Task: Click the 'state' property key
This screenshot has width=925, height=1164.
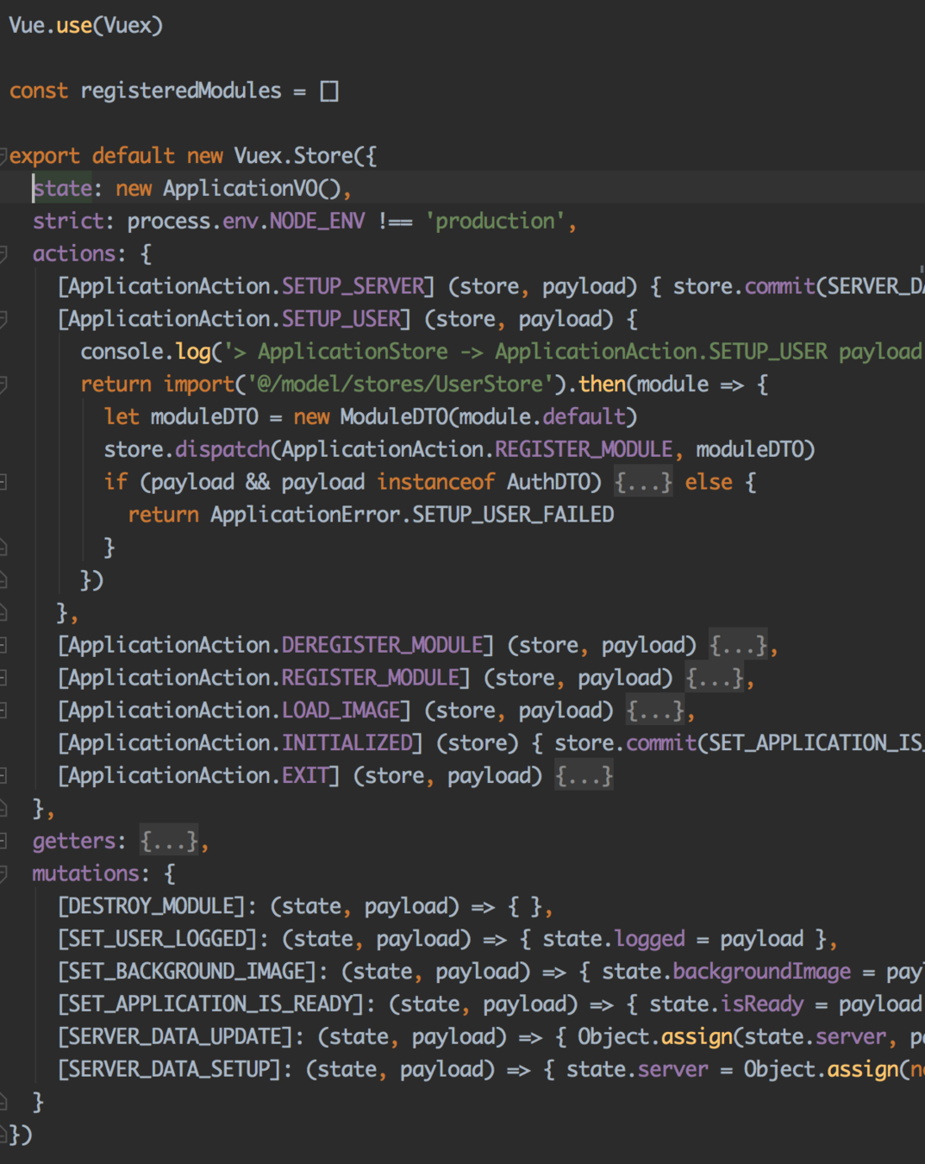Action: pos(62,189)
